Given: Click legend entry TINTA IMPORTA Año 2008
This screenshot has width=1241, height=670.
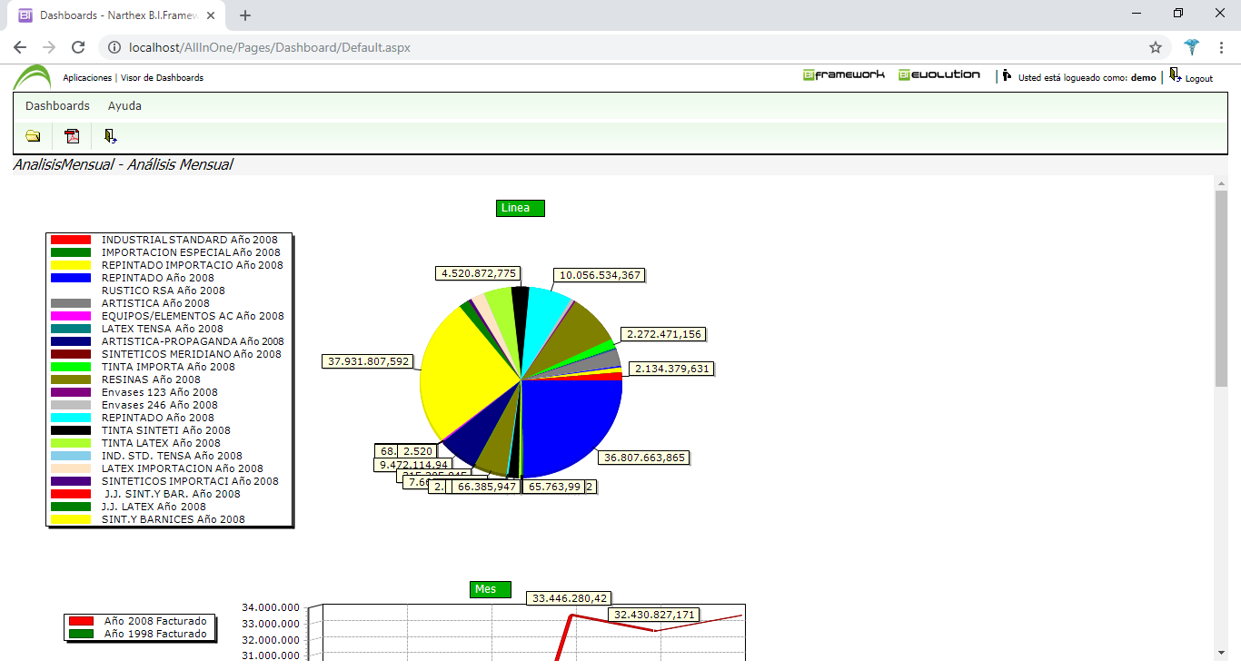Looking at the screenshot, I should (168, 367).
